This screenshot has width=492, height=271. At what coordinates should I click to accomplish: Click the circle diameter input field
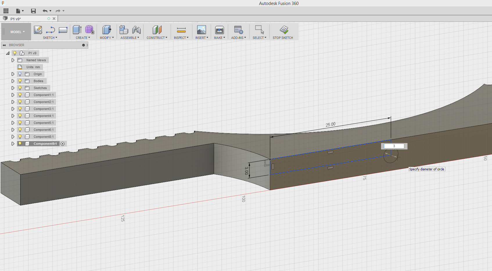[x=394, y=146]
